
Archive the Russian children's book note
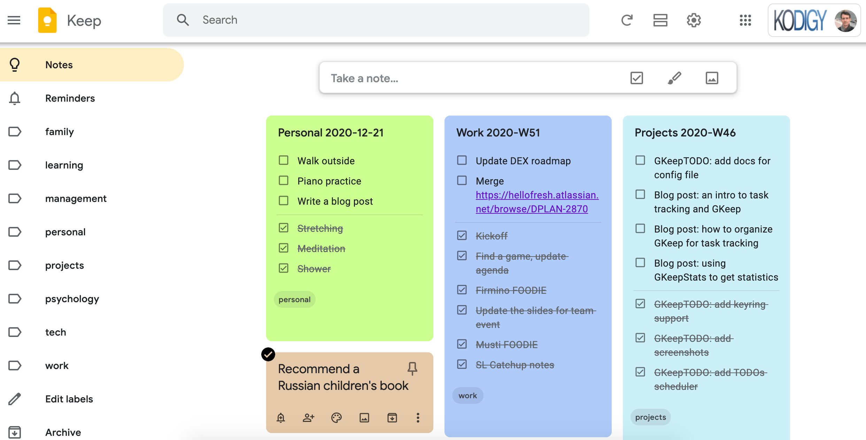click(392, 418)
